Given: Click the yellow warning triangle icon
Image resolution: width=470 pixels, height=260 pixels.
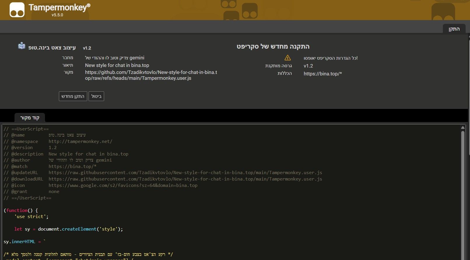Looking at the screenshot, I should pyautogui.click(x=288, y=58).
